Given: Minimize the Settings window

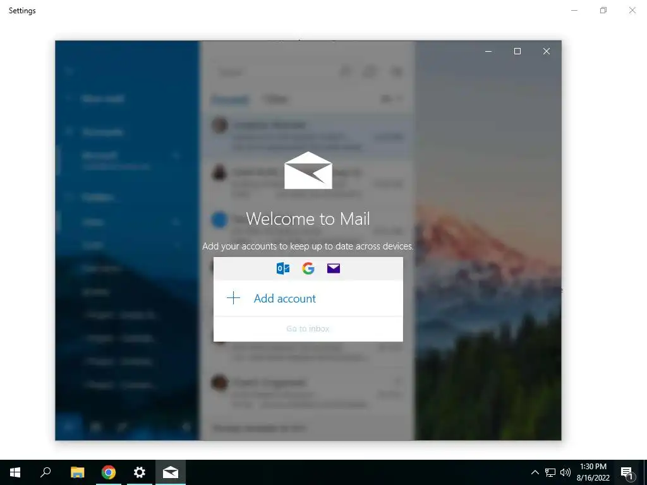Looking at the screenshot, I should (x=574, y=10).
